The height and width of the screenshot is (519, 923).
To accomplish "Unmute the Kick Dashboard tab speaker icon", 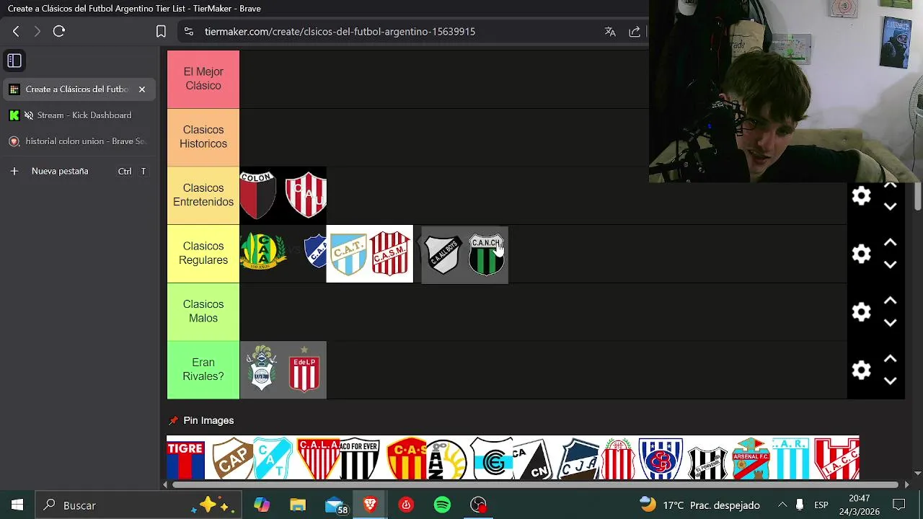I will 29,115.
